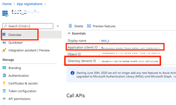
Task: Click the app registration grid icon
Action: (x=5, y=14)
